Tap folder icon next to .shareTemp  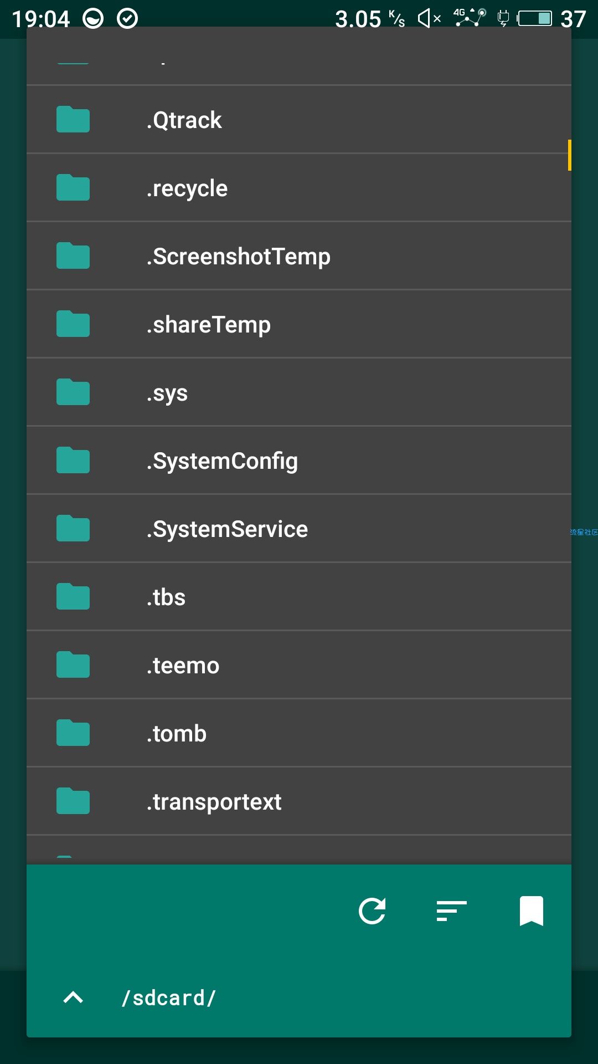tap(73, 324)
